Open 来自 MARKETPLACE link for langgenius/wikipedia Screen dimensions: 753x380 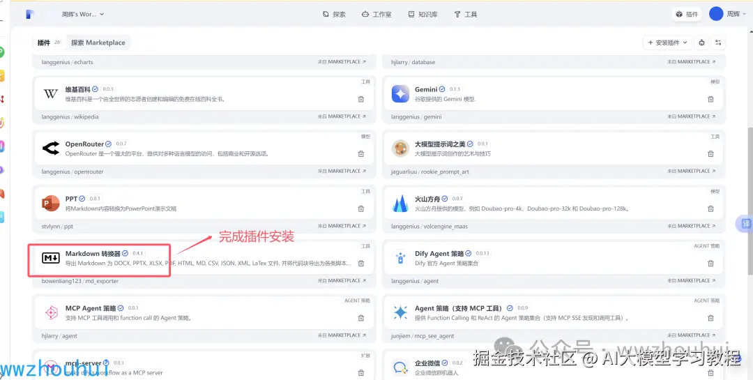(342, 116)
